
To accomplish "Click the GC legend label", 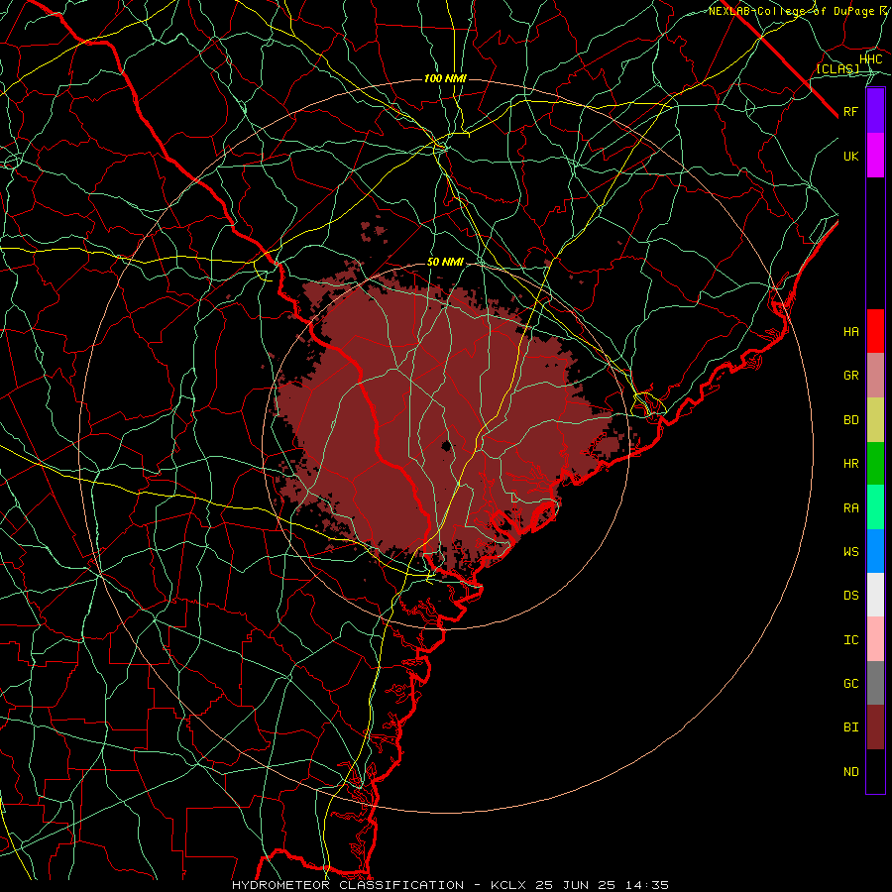I will (850, 684).
